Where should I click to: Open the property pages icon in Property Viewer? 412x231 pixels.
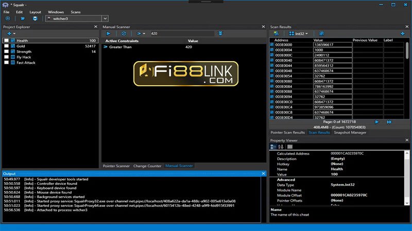coord(290,147)
